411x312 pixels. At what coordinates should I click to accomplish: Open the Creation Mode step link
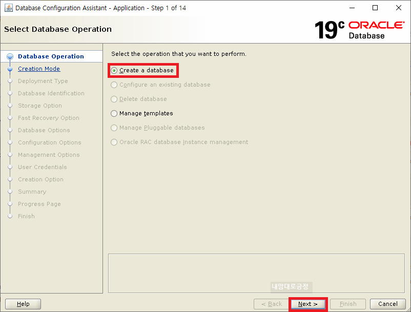coord(39,69)
